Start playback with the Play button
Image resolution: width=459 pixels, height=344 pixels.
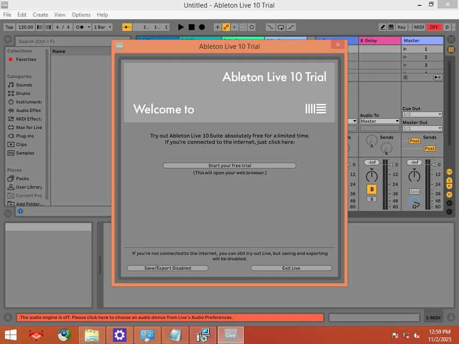click(181, 27)
